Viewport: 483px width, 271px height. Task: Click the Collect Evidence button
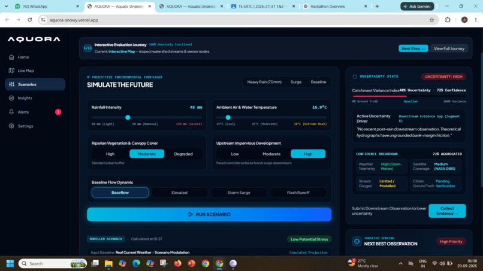[x=447, y=211]
